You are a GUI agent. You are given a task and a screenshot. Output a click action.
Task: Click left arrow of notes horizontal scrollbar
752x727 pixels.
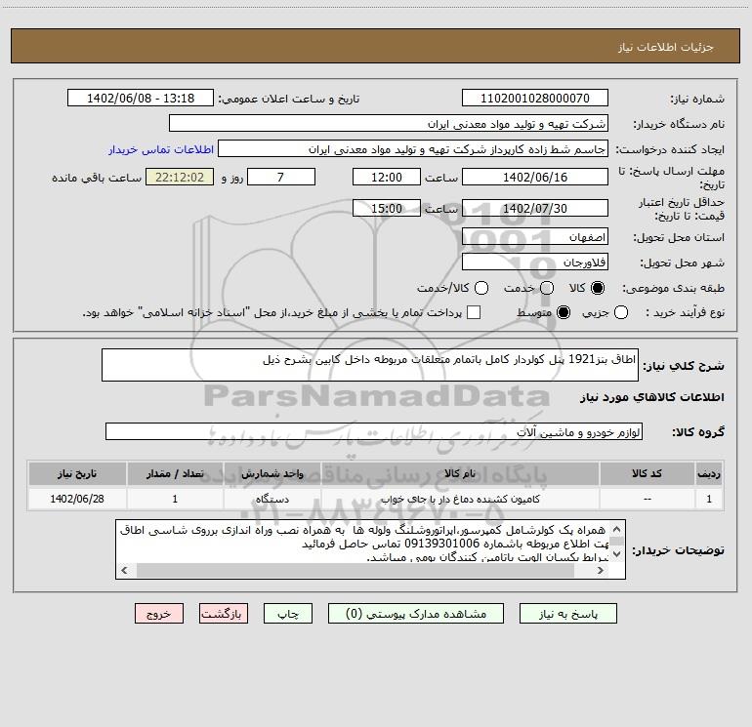124,570
